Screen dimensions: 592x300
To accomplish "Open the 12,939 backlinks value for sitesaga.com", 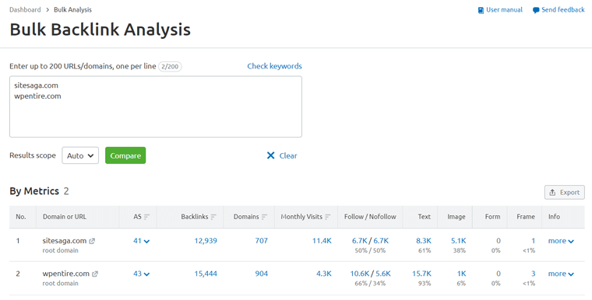I will 206,241.
